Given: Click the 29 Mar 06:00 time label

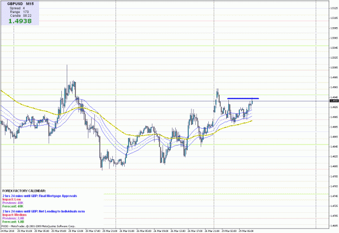Looking at the screenshot, I should [246, 231].
